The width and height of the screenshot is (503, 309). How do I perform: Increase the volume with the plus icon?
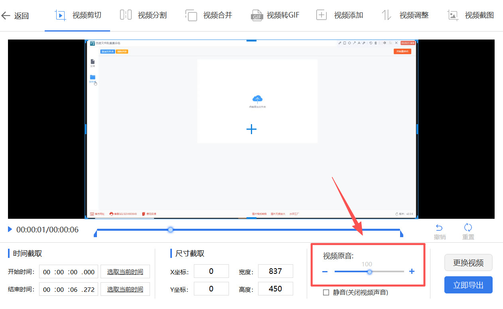(412, 271)
